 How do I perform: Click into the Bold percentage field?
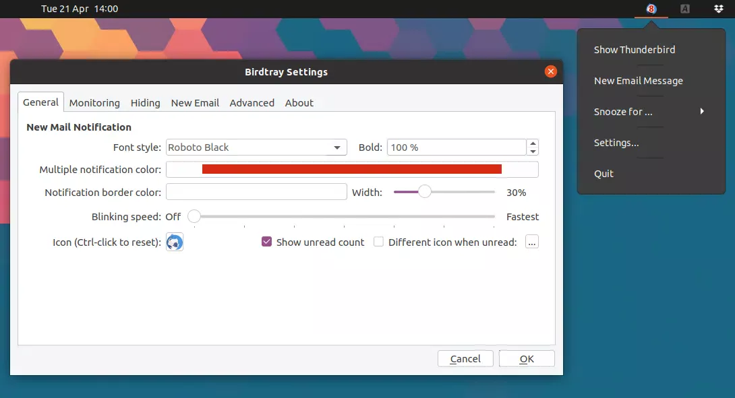coord(457,147)
